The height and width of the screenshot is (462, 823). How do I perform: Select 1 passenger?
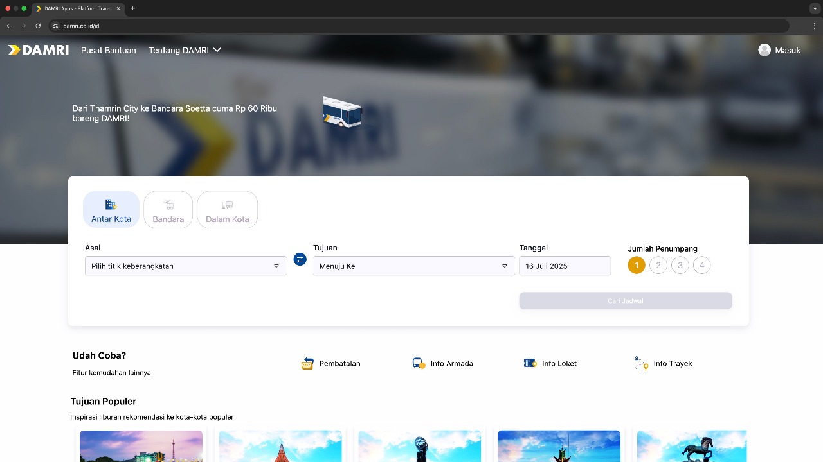tap(637, 265)
